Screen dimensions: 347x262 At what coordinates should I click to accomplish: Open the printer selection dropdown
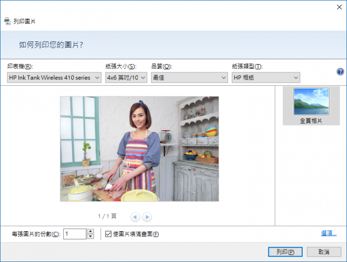pyautogui.click(x=54, y=78)
